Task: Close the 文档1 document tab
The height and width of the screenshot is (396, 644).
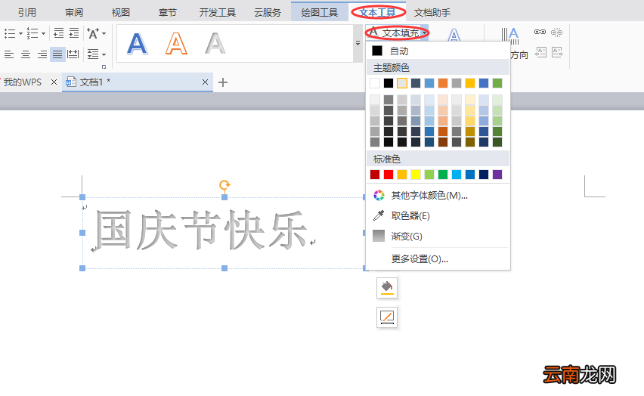Action: [x=205, y=82]
